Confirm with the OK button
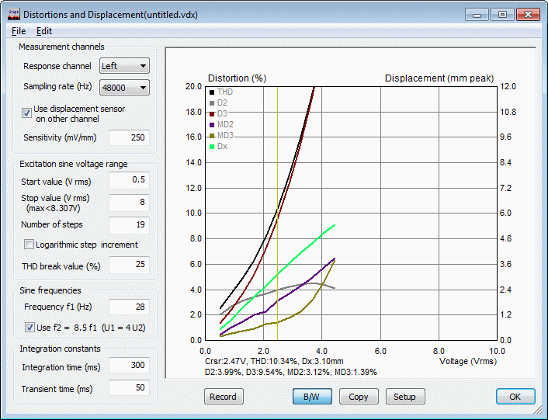The width and height of the screenshot is (548, 420). coord(515,397)
